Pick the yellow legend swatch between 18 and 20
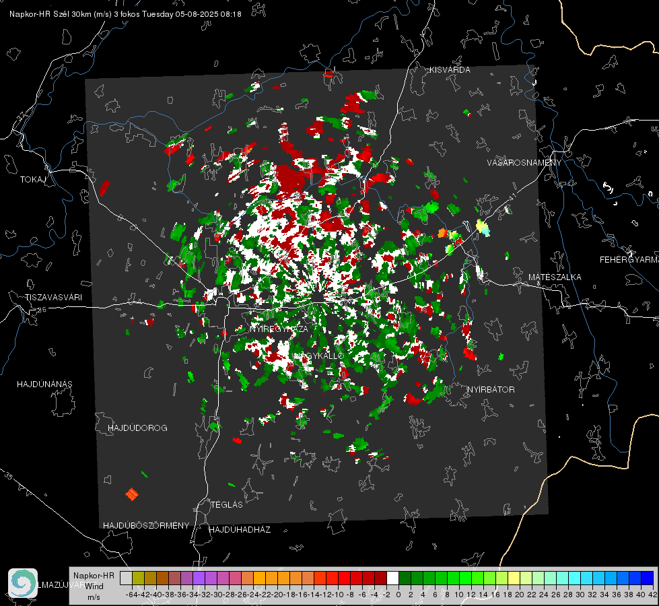Image resolution: width=659 pixels, height=606 pixels. [514, 578]
